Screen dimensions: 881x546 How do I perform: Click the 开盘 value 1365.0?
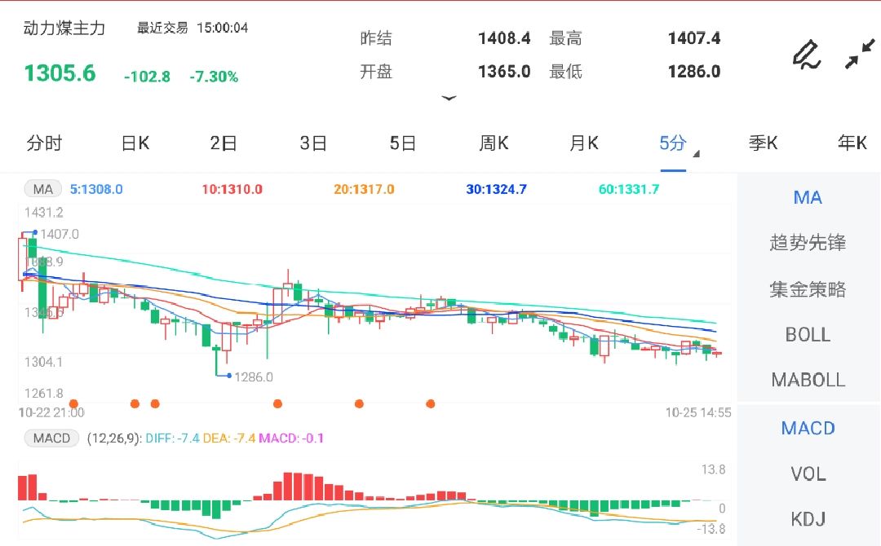[x=504, y=72]
